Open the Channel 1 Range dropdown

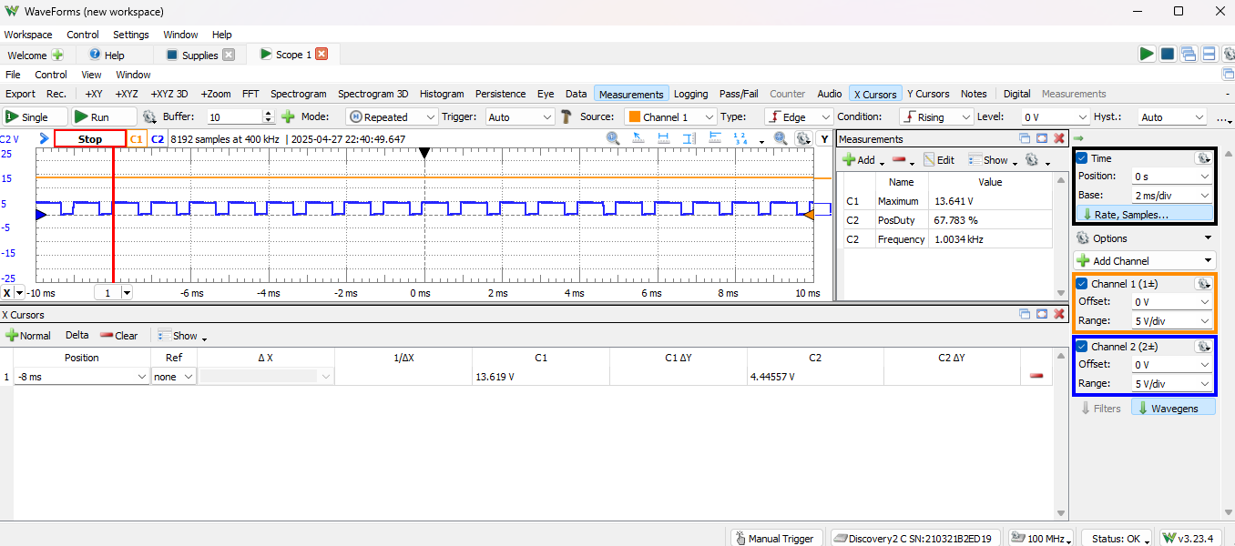click(x=1171, y=320)
